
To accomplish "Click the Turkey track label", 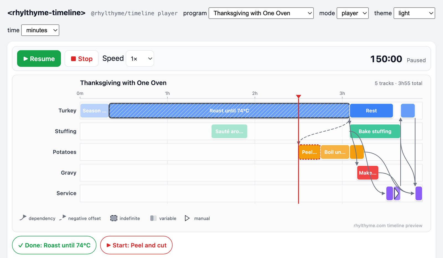I will pos(67,111).
